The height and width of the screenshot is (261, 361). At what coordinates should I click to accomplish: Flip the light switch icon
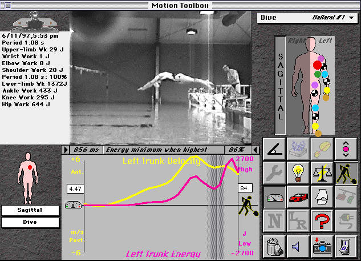point(346,246)
